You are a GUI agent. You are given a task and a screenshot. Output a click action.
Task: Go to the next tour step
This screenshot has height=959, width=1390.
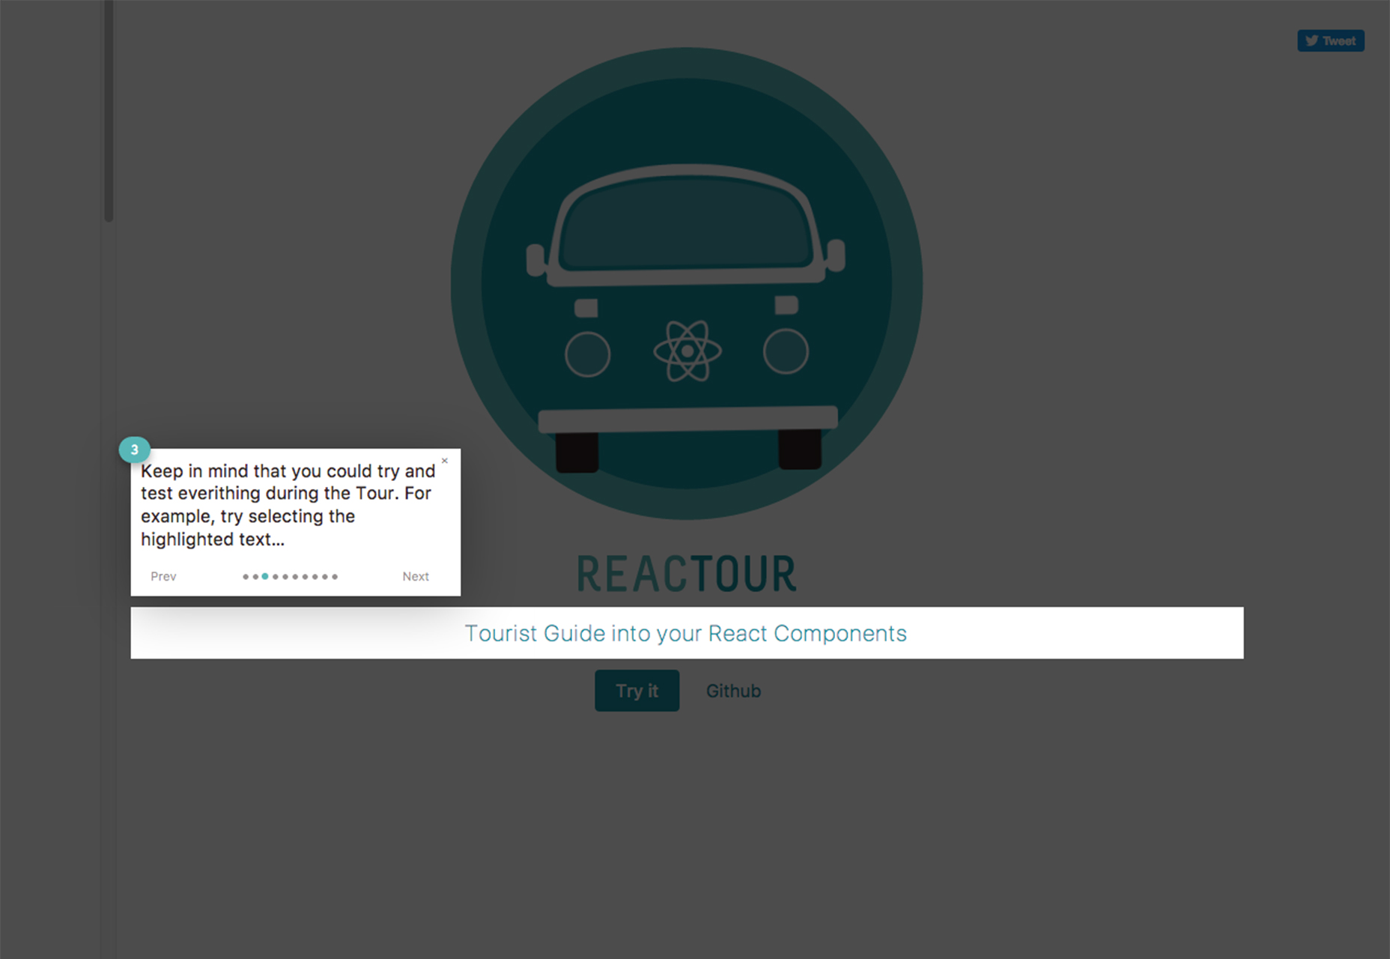pos(416,576)
